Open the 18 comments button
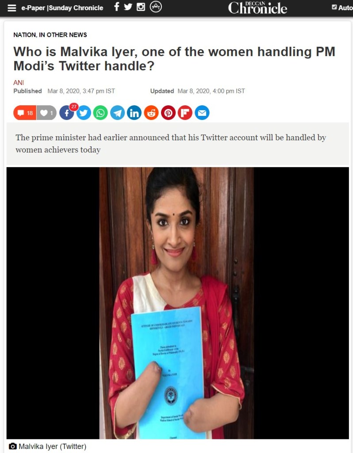 coord(25,113)
